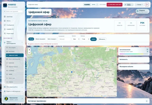Collapse the Эфир и прохождение section

pos(22,42)
